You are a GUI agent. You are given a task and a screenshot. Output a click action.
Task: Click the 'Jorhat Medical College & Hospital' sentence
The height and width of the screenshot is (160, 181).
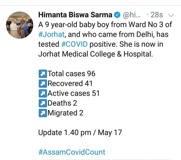pyautogui.click(x=95, y=54)
